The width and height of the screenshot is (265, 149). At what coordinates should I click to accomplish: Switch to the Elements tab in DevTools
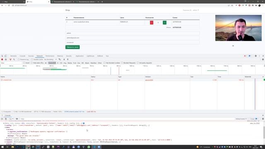coord(13,56)
